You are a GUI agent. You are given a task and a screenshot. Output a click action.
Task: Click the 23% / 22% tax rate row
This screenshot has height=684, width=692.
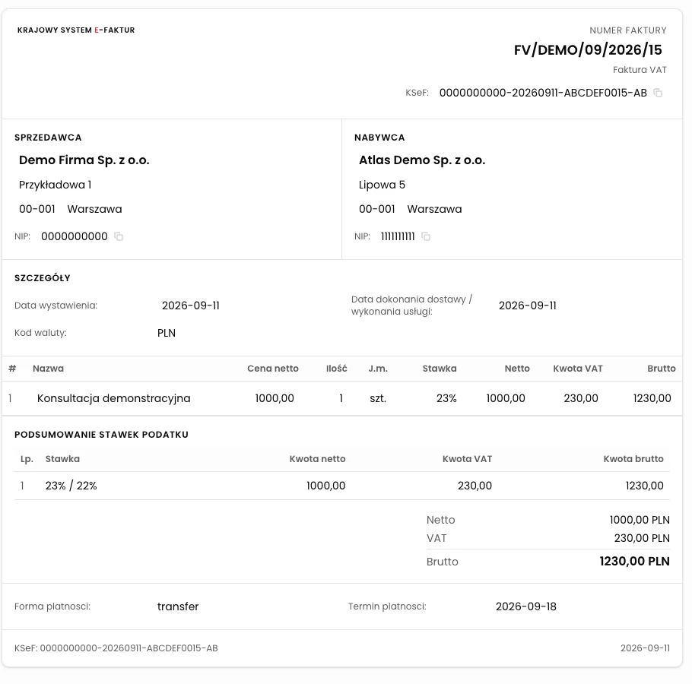[342, 486]
